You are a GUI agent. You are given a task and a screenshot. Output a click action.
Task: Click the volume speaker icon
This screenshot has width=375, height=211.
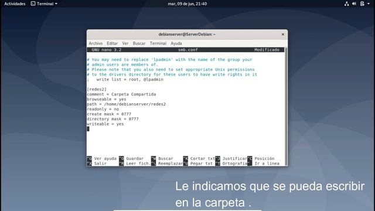[x=354, y=4]
